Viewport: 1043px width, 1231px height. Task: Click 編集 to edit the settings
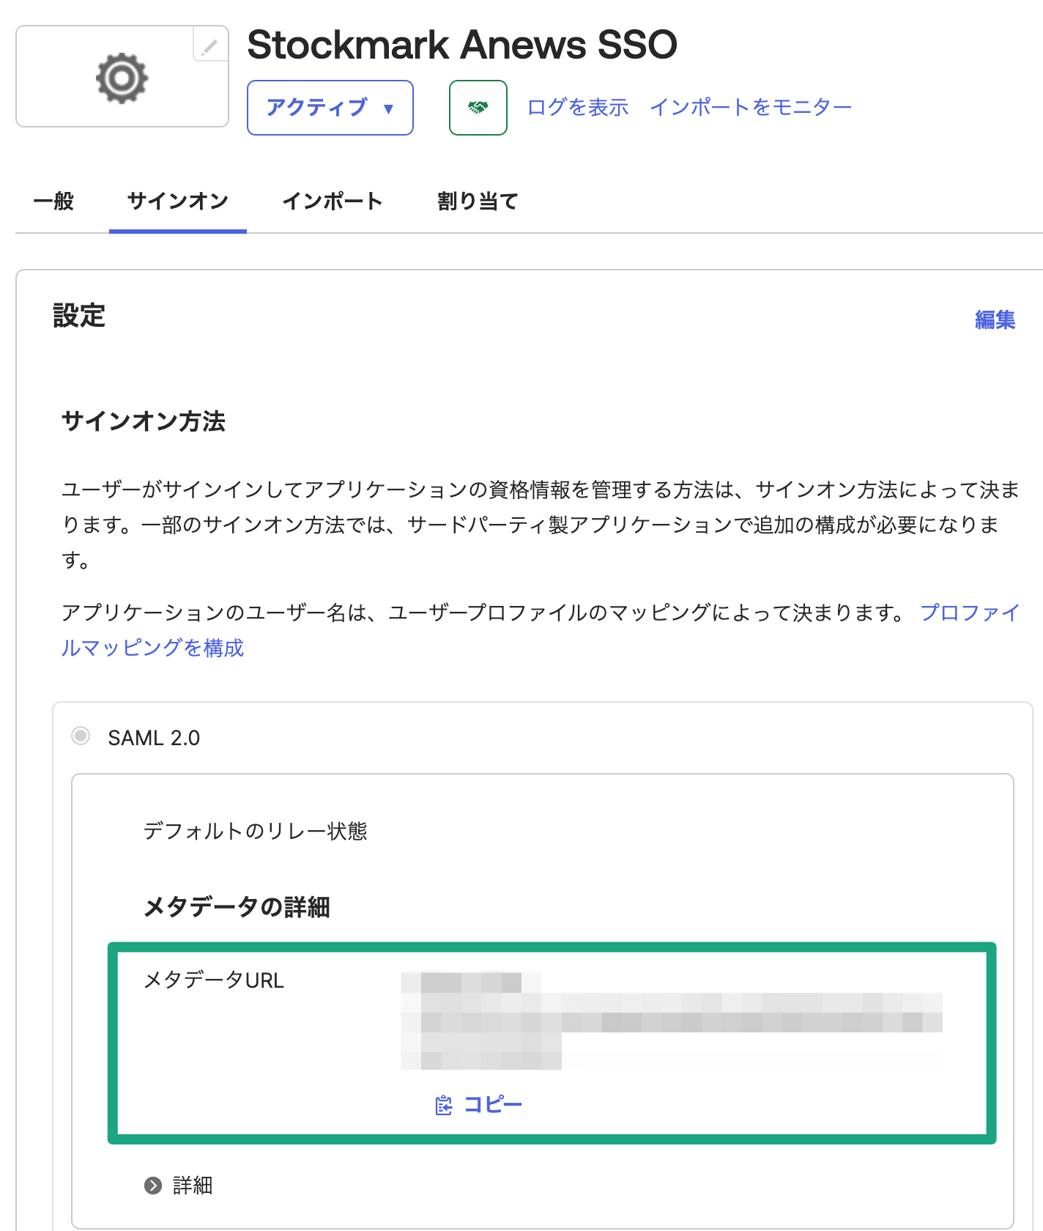(x=995, y=319)
